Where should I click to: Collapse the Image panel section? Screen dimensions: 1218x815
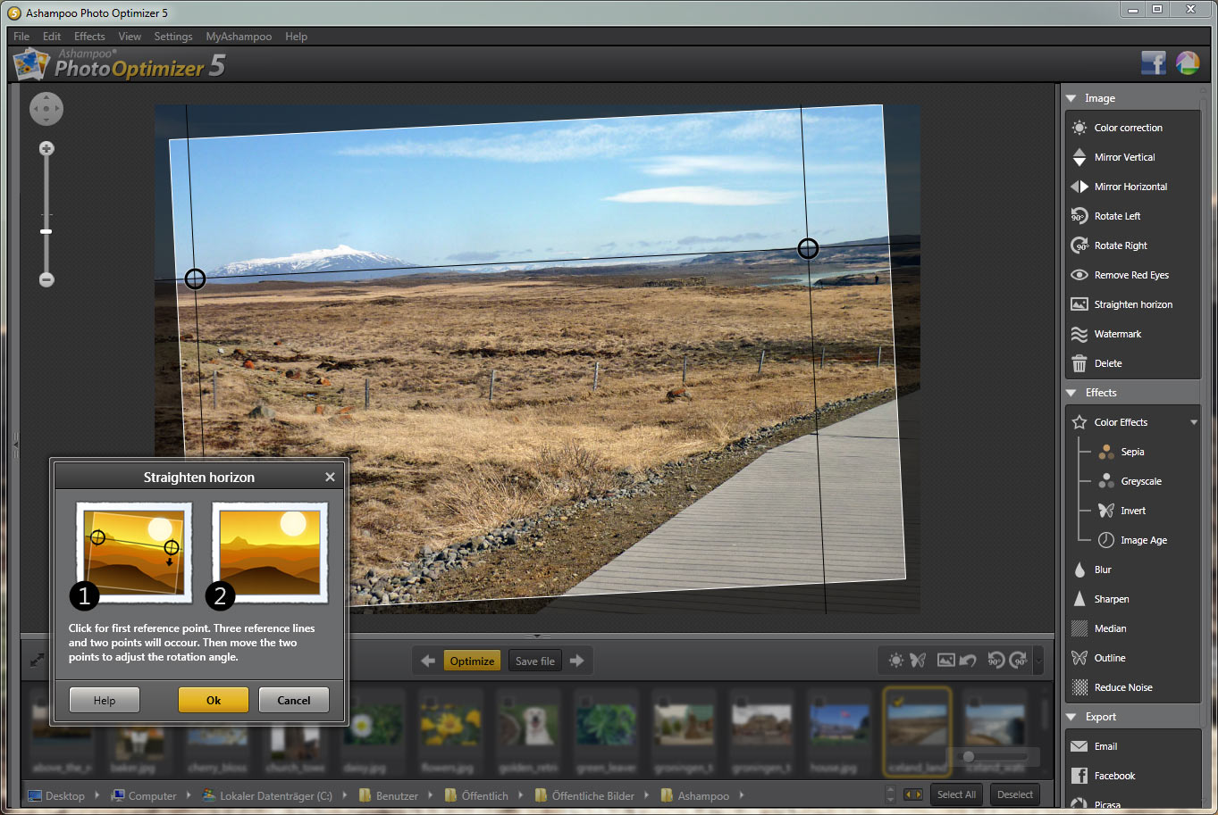pos(1071,98)
